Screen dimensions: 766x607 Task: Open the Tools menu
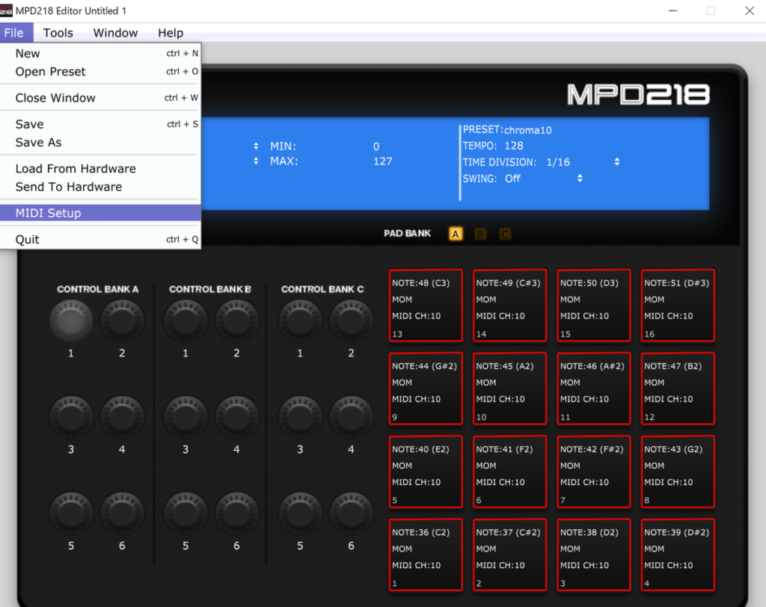(58, 33)
